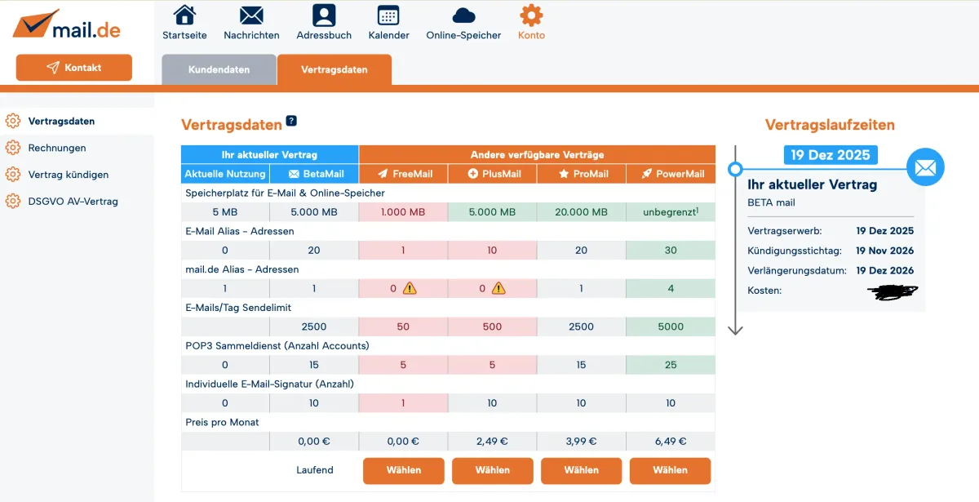Click the 6,49 € price cell
The height and width of the screenshot is (502, 979).
point(671,442)
